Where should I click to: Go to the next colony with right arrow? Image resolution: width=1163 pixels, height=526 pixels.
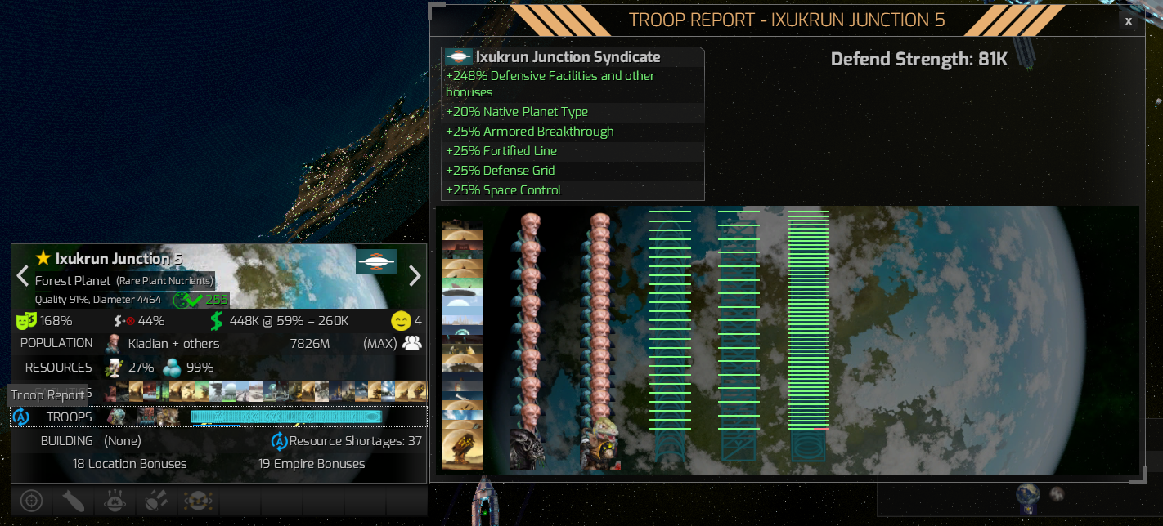point(415,275)
